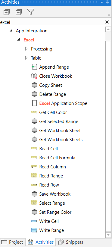Switch to the Project tab

12,242
